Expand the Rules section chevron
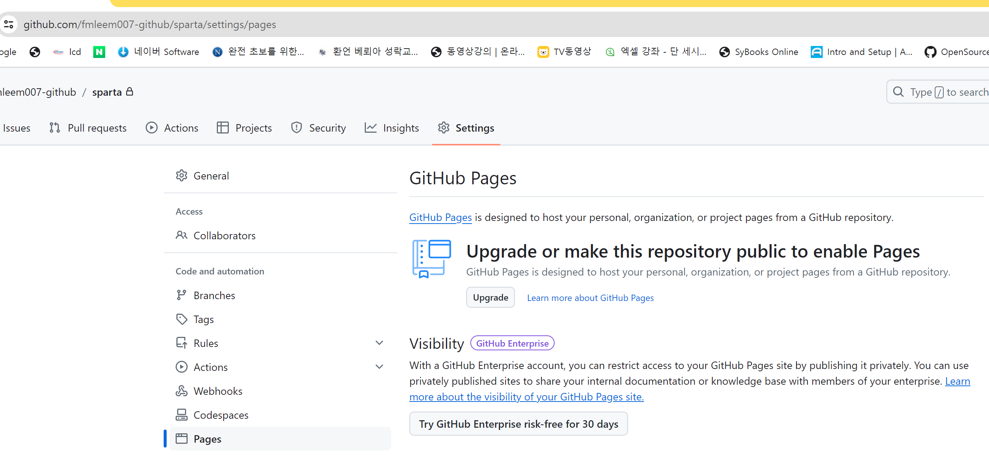Viewport: 989px width, 455px height. 379,343
